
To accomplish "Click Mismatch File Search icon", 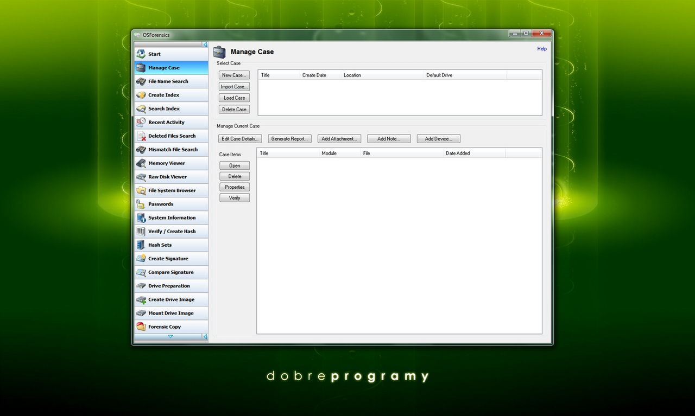I will pos(141,149).
